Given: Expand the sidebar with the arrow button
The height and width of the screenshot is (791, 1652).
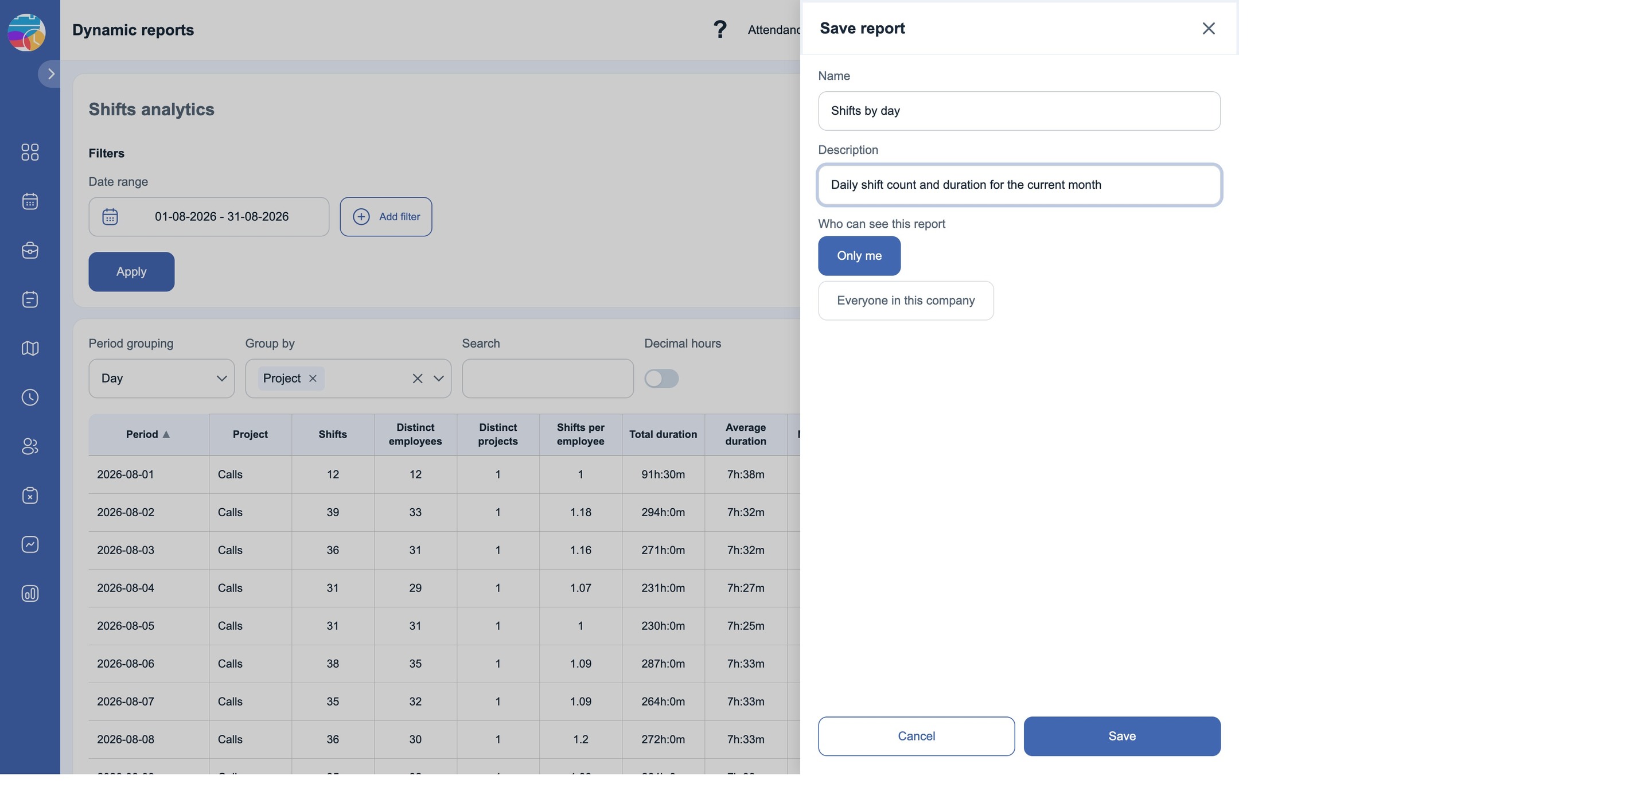Looking at the screenshot, I should (x=50, y=74).
